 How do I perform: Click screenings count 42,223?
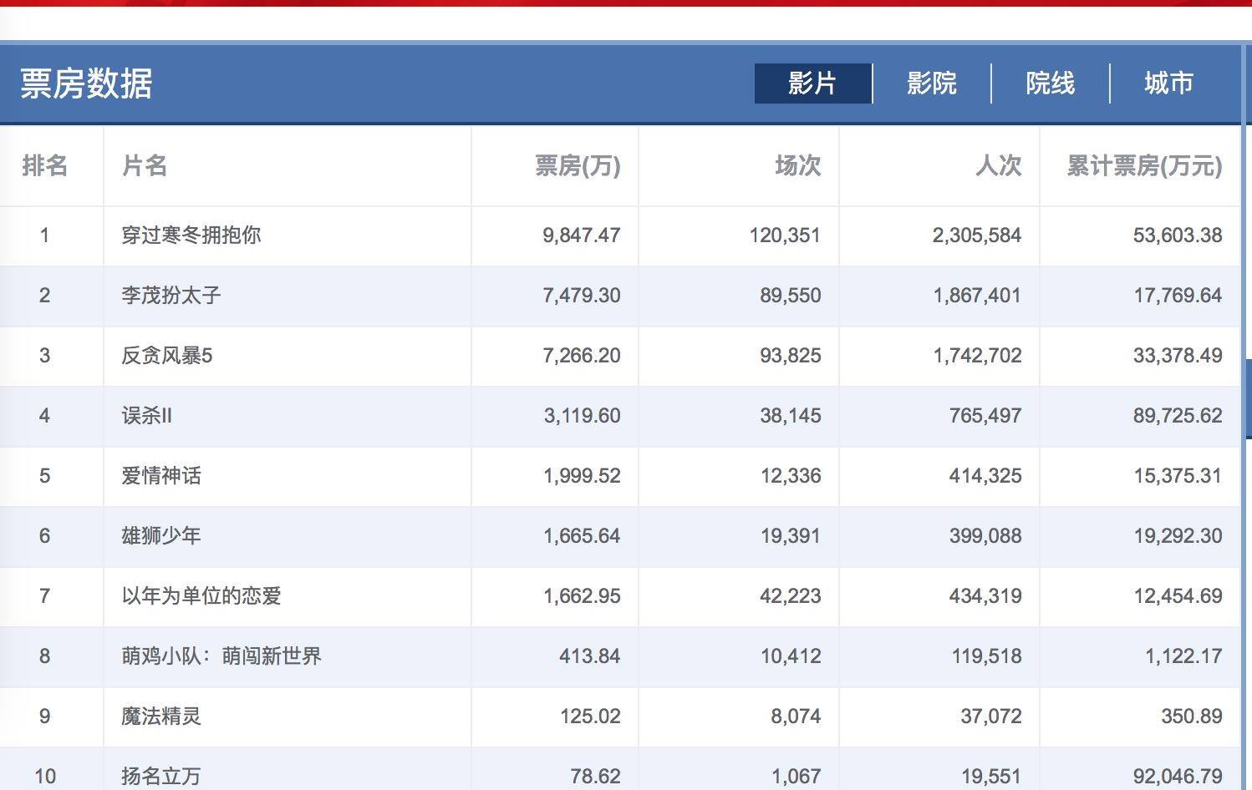pos(791,596)
